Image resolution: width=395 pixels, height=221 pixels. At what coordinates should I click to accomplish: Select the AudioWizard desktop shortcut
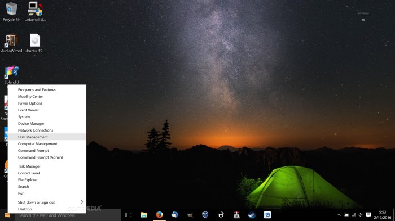11,43
